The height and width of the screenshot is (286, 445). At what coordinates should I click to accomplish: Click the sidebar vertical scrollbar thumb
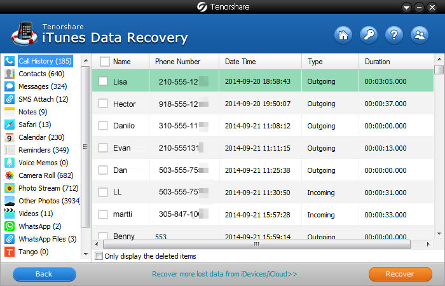pos(85,147)
